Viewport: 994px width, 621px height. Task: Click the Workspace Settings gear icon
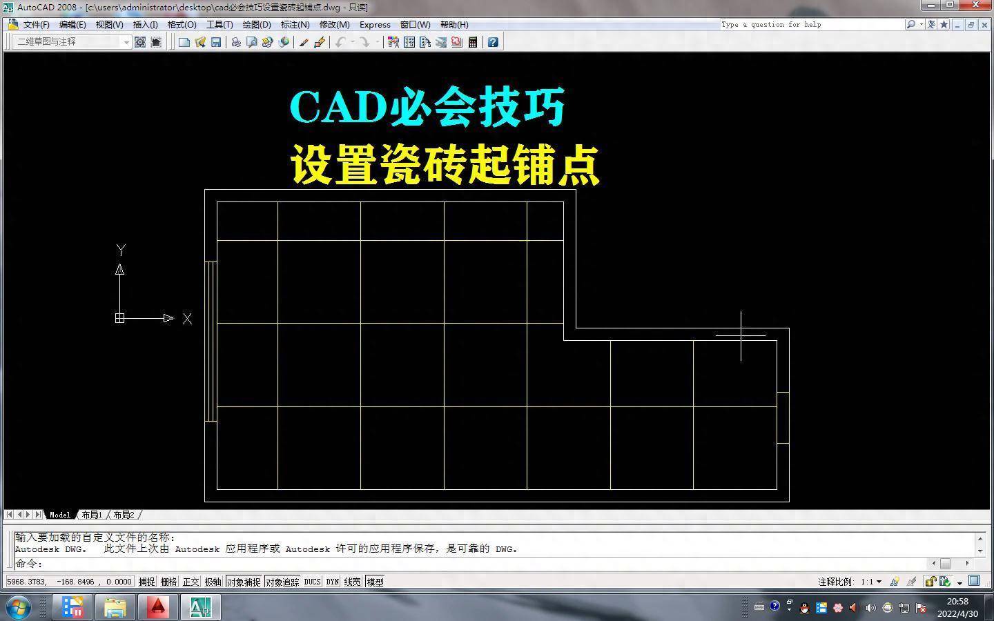click(x=140, y=42)
